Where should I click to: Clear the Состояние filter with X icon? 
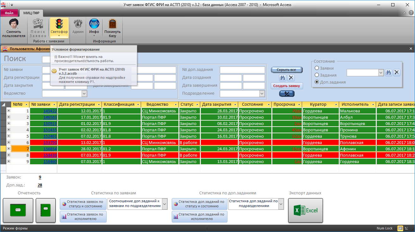point(397,72)
